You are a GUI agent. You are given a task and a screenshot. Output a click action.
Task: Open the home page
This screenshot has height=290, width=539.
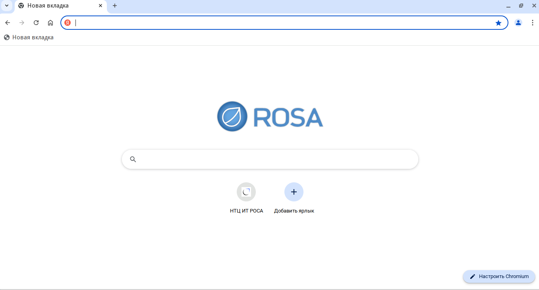[x=50, y=23]
